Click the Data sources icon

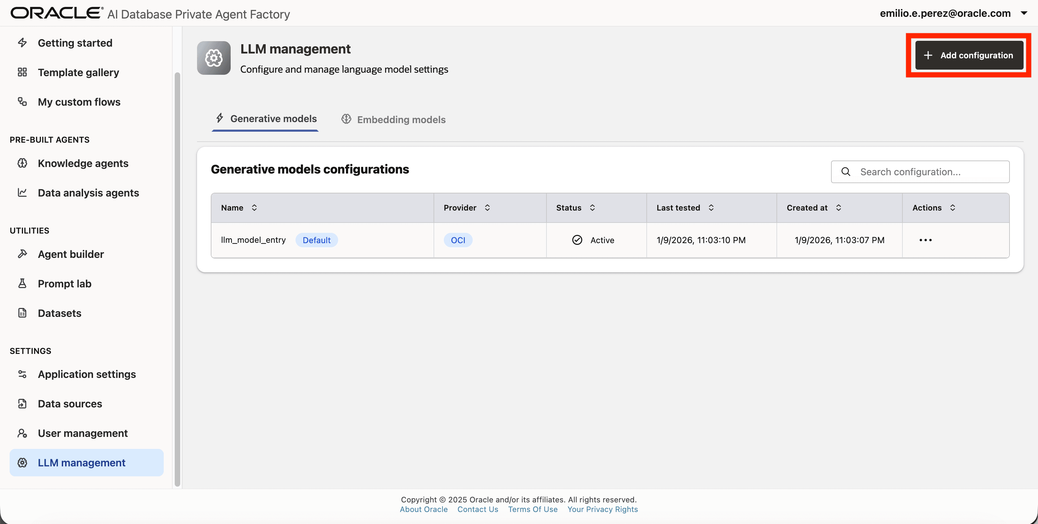click(x=22, y=404)
